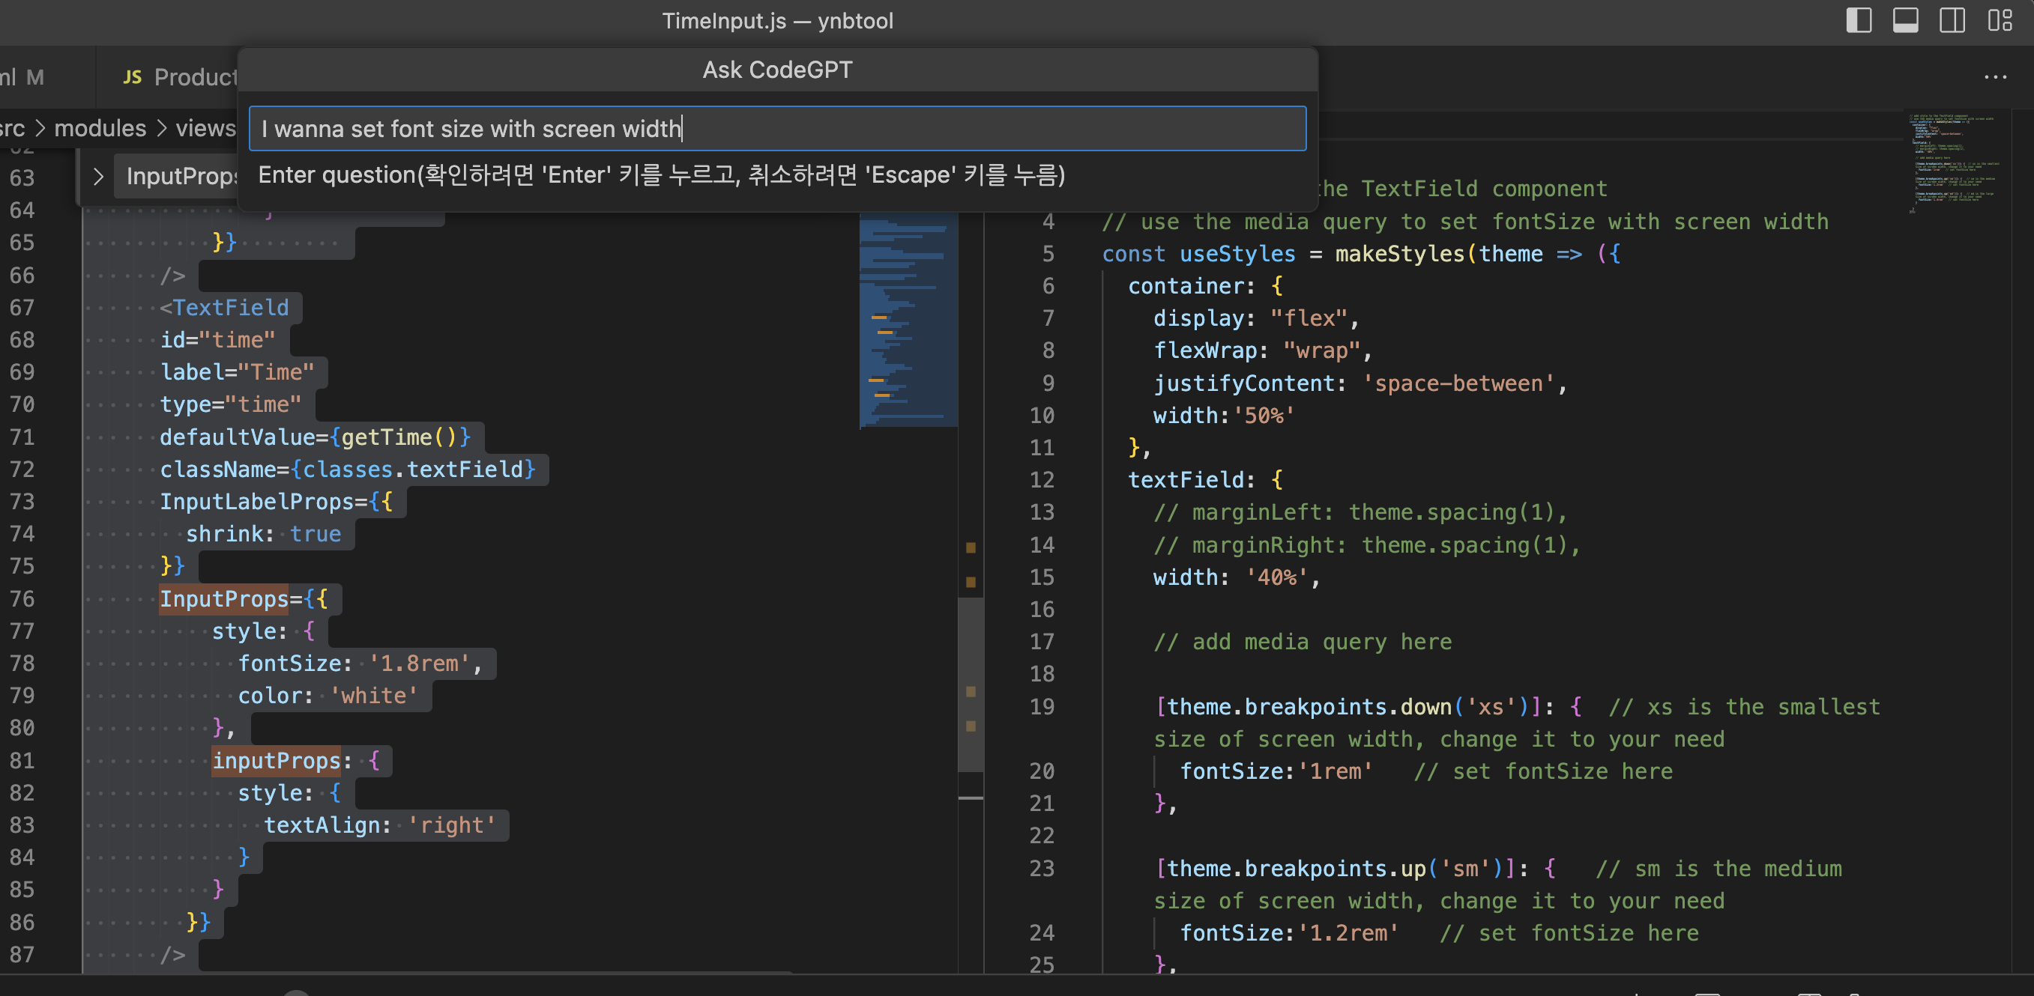Open the 'views' breadcrumb dropdown
Viewport: 2034px width, 996px height.
tap(205, 128)
